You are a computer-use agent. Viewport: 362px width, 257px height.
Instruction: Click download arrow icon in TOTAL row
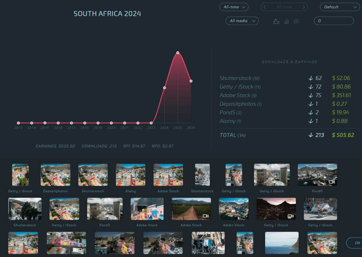click(311, 135)
